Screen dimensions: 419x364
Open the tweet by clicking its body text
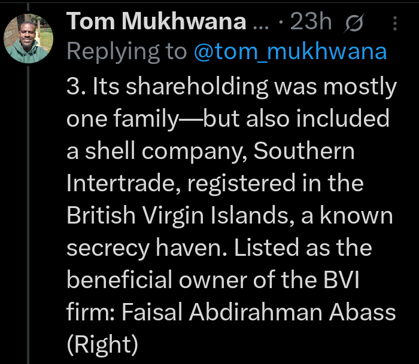click(x=231, y=215)
